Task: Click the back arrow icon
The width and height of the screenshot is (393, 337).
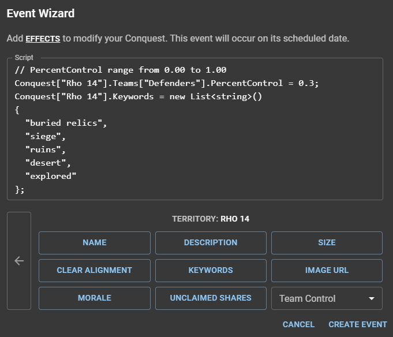Action: coord(19,261)
